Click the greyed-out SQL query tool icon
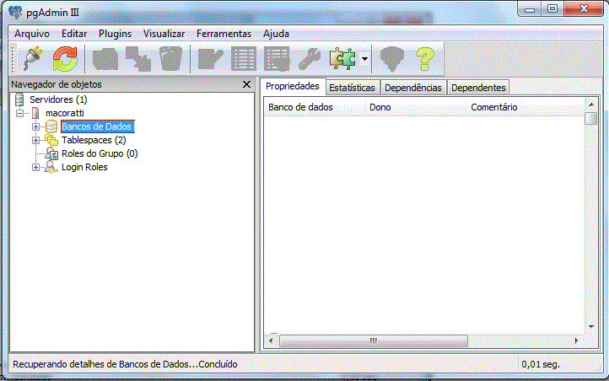Image resolution: width=609 pixels, height=381 pixels. tap(210, 59)
